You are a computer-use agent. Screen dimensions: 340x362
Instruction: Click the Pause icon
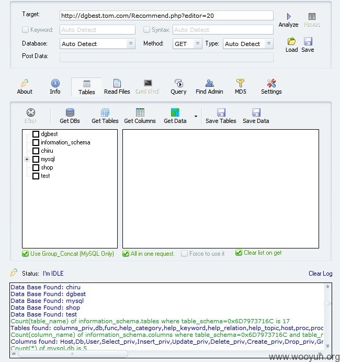(x=312, y=16)
